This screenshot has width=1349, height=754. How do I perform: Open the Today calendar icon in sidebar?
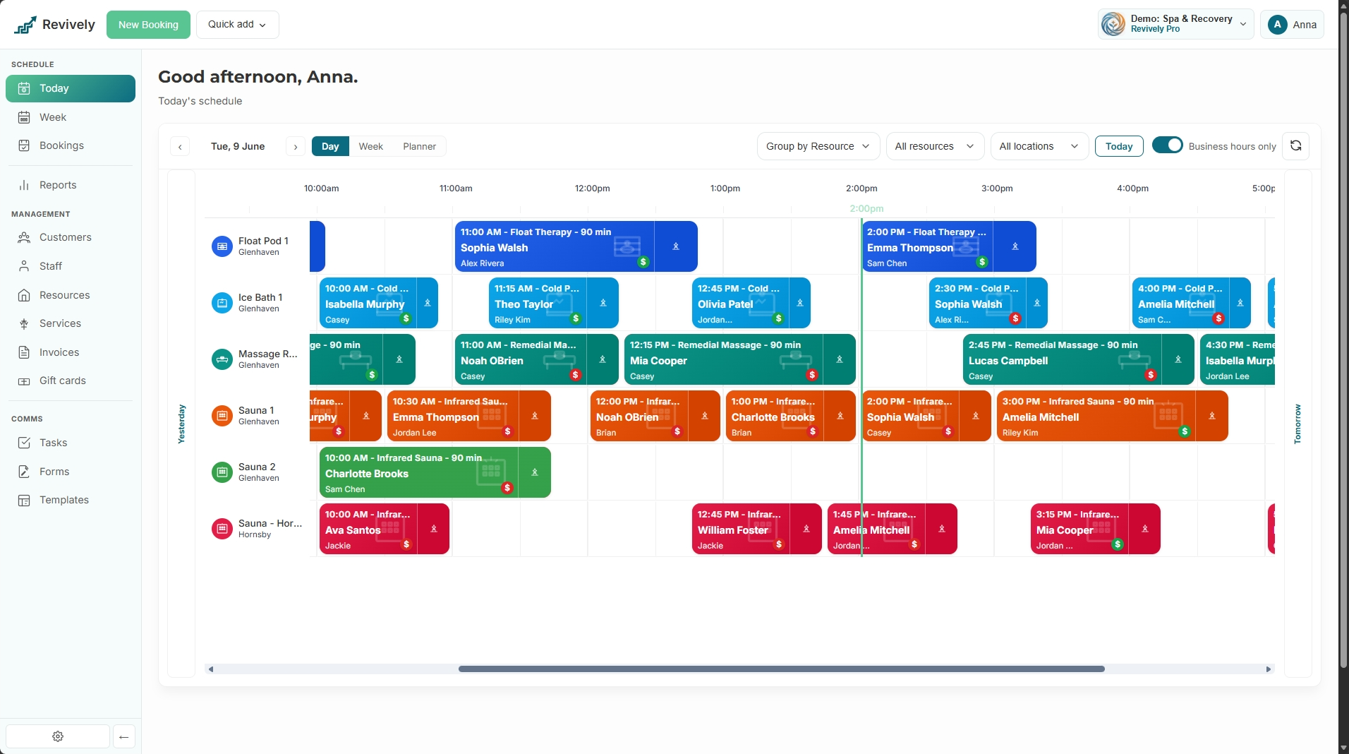click(24, 88)
